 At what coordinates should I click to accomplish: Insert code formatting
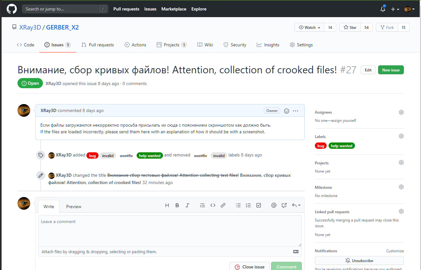[x=213, y=205]
